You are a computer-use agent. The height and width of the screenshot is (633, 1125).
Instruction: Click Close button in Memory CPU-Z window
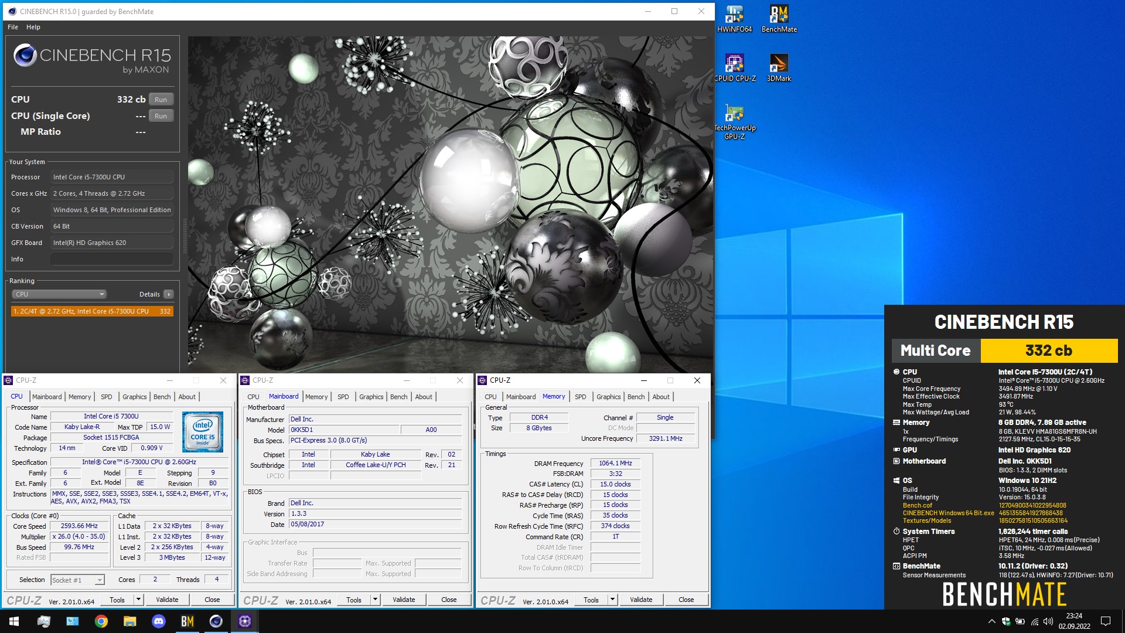point(686,600)
